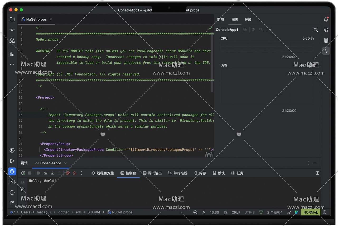Click the View Breakpoints red circles icon
This screenshot has height=226, width=338.
(68, 173)
